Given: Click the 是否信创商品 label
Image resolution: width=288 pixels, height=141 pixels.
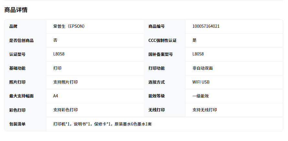Looking at the screenshot, I should point(21,40).
